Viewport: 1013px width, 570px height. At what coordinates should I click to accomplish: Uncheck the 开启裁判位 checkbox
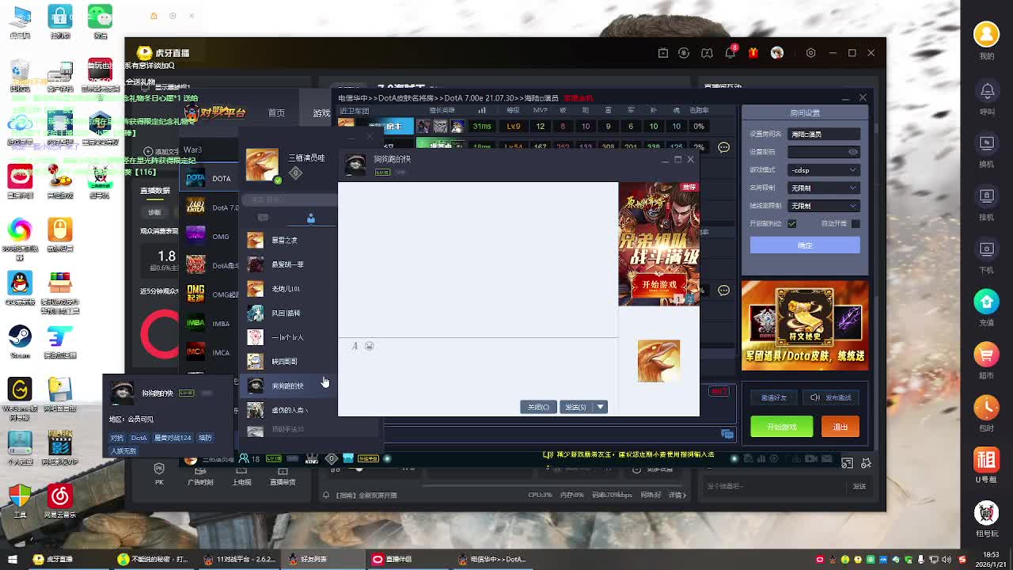791,223
